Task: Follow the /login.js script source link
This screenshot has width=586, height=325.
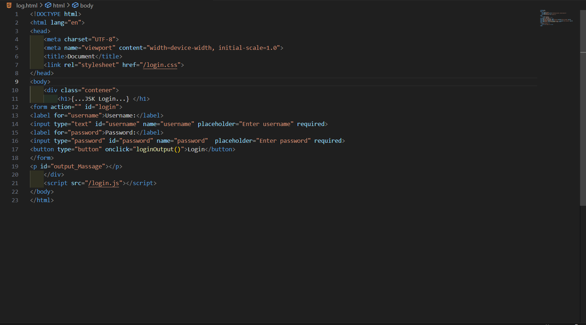Action: click(103, 183)
